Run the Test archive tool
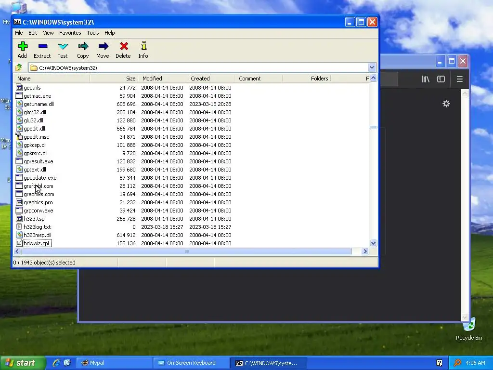Image resolution: width=493 pixels, height=370 pixels. (x=63, y=47)
